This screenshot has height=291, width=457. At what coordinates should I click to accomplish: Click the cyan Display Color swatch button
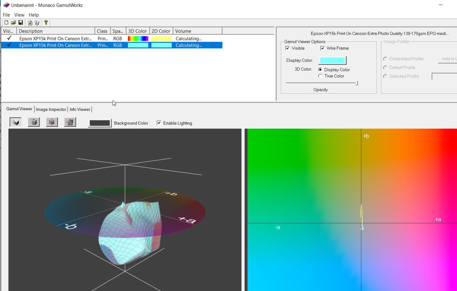(332, 60)
